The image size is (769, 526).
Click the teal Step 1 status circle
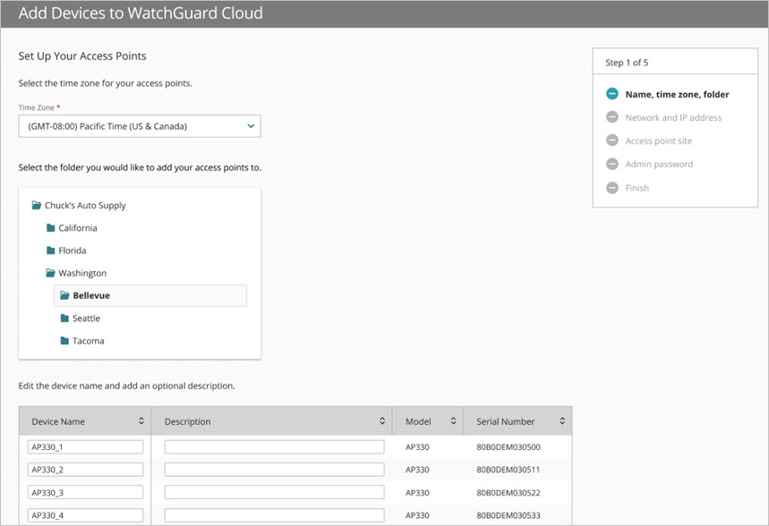[x=612, y=93]
